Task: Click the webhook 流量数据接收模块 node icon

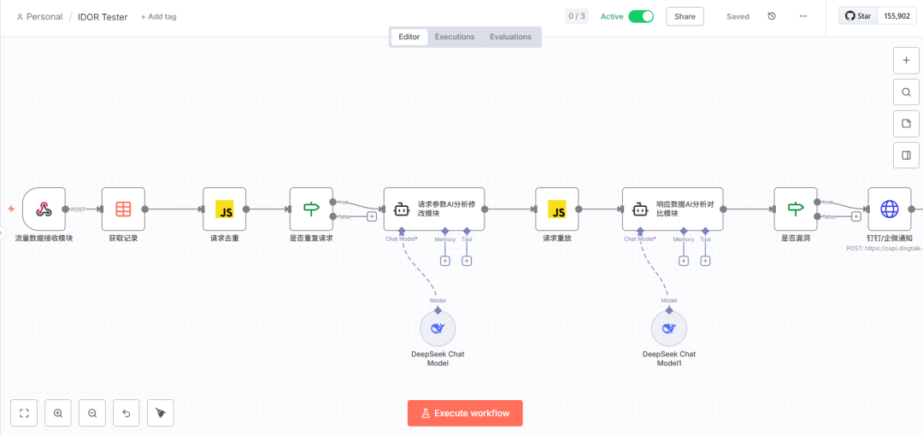Action: pos(44,209)
